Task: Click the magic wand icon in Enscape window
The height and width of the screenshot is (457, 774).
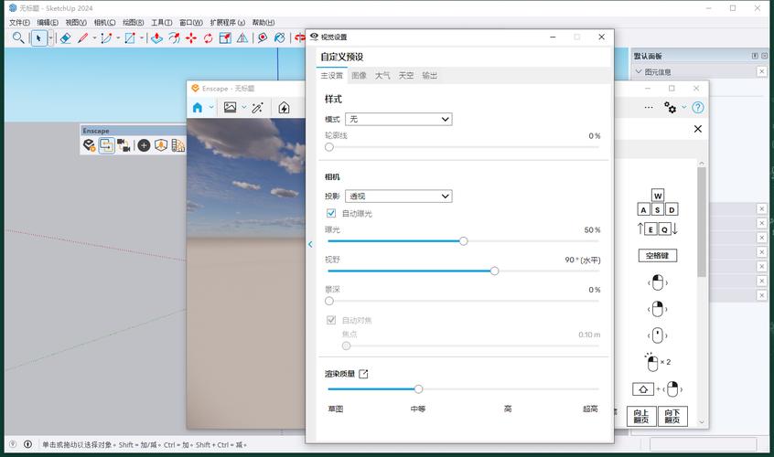Action: (x=257, y=108)
